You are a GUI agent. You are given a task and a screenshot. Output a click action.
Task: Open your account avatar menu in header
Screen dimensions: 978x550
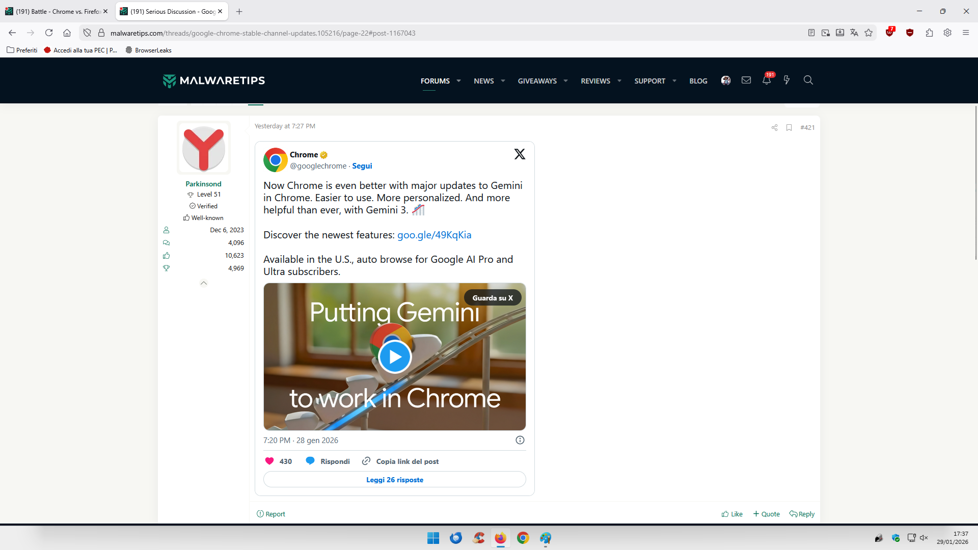click(726, 80)
